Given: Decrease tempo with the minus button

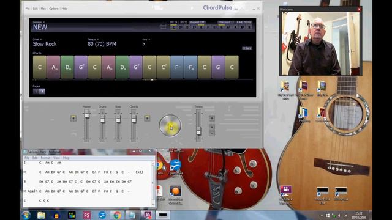Looking at the screenshot, I should pyautogui.click(x=212, y=133).
